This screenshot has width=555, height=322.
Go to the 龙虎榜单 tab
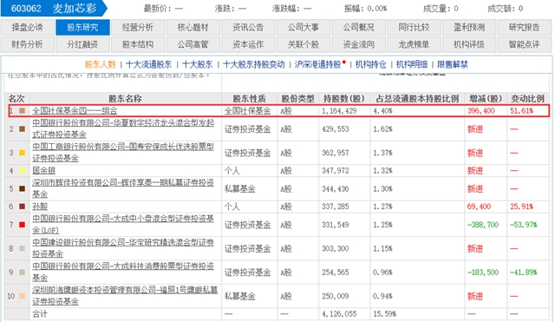[414, 44]
